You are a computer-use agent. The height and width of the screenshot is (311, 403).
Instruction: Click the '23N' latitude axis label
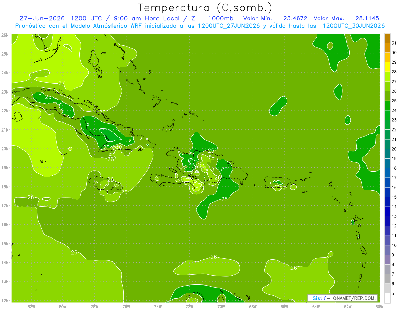[x=5, y=92]
